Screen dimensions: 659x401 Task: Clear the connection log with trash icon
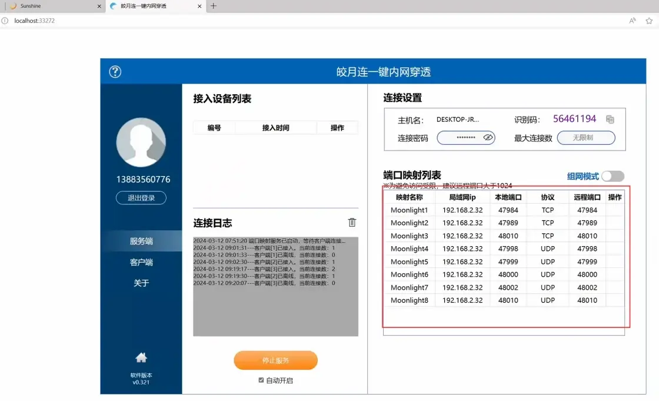click(352, 222)
